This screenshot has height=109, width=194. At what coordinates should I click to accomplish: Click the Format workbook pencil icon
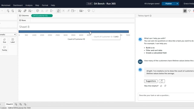click(68, 11)
